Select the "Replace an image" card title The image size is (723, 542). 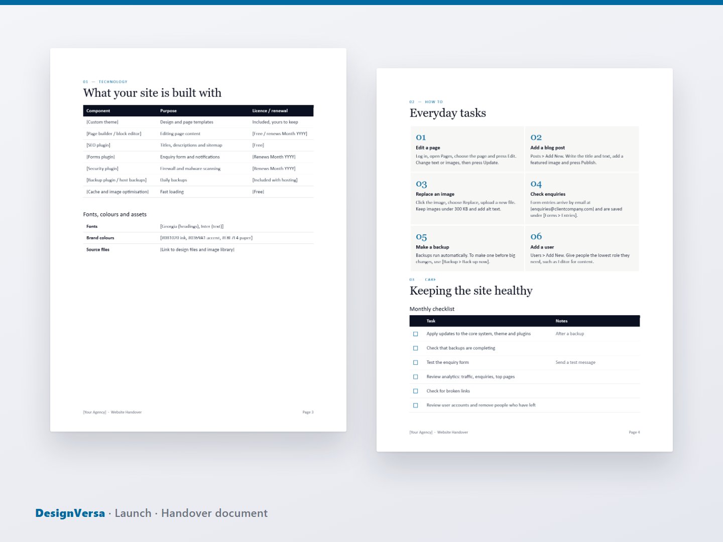[x=435, y=194]
